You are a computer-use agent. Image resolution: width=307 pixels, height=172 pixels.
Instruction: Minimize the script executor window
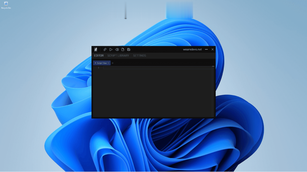pyautogui.click(x=206, y=50)
